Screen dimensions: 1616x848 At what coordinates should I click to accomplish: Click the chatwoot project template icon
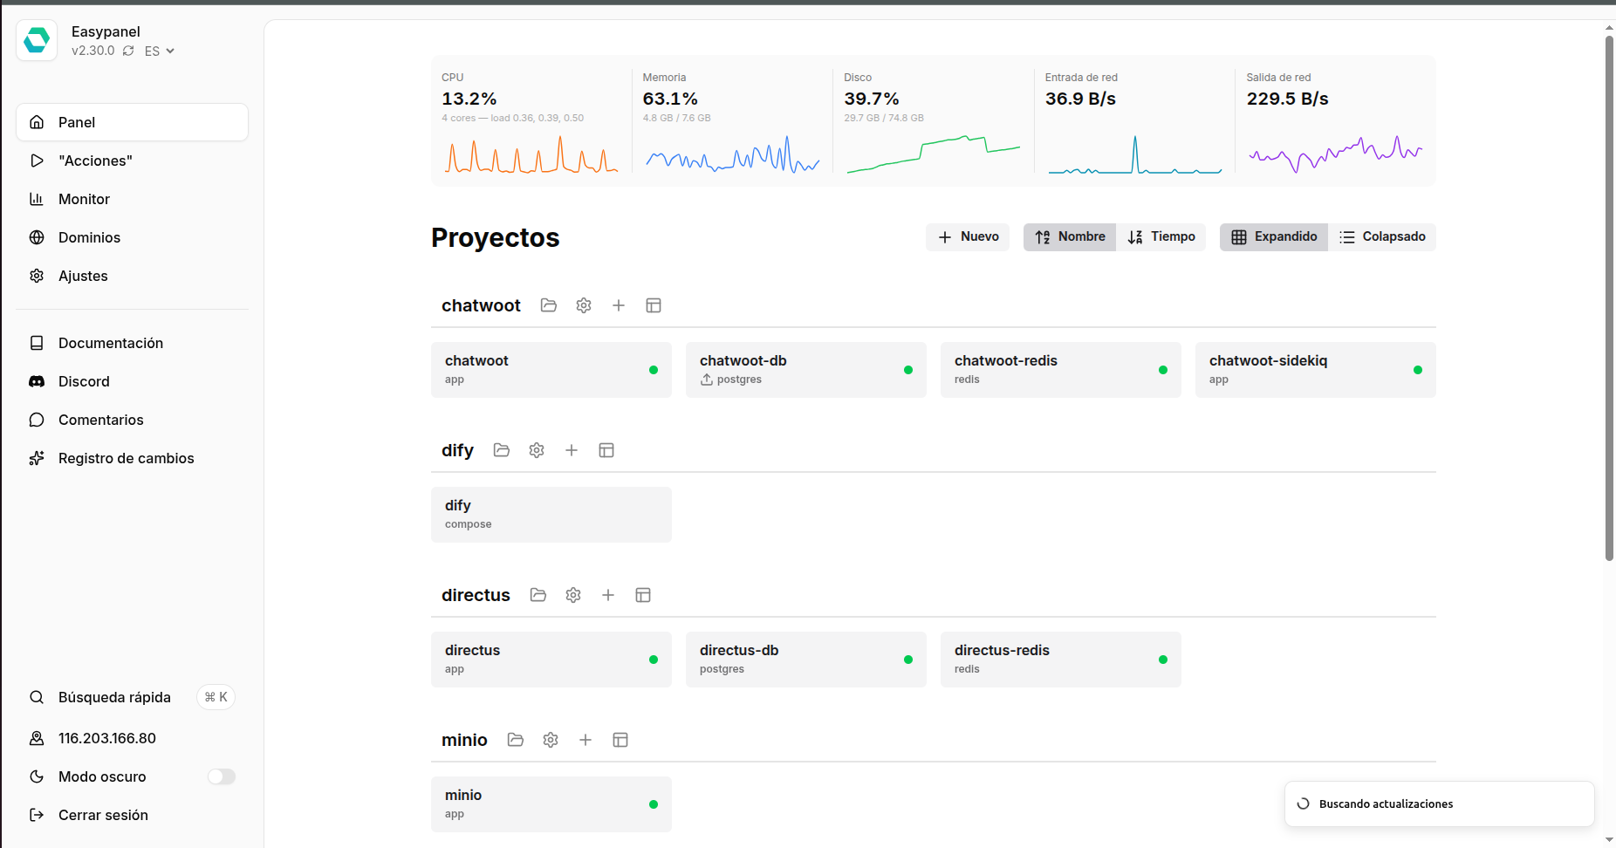click(654, 305)
